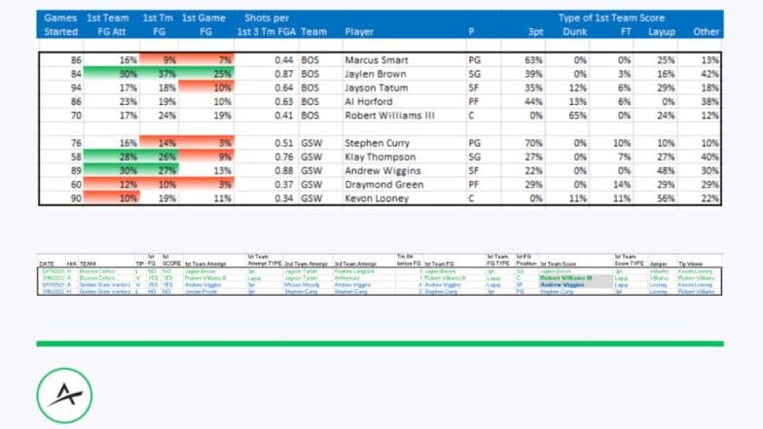Click the Al Horford player cell

[368, 101]
